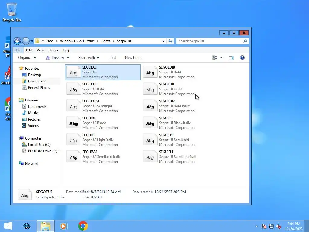
Task: Open the Videos library
Action: tap(30, 125)
